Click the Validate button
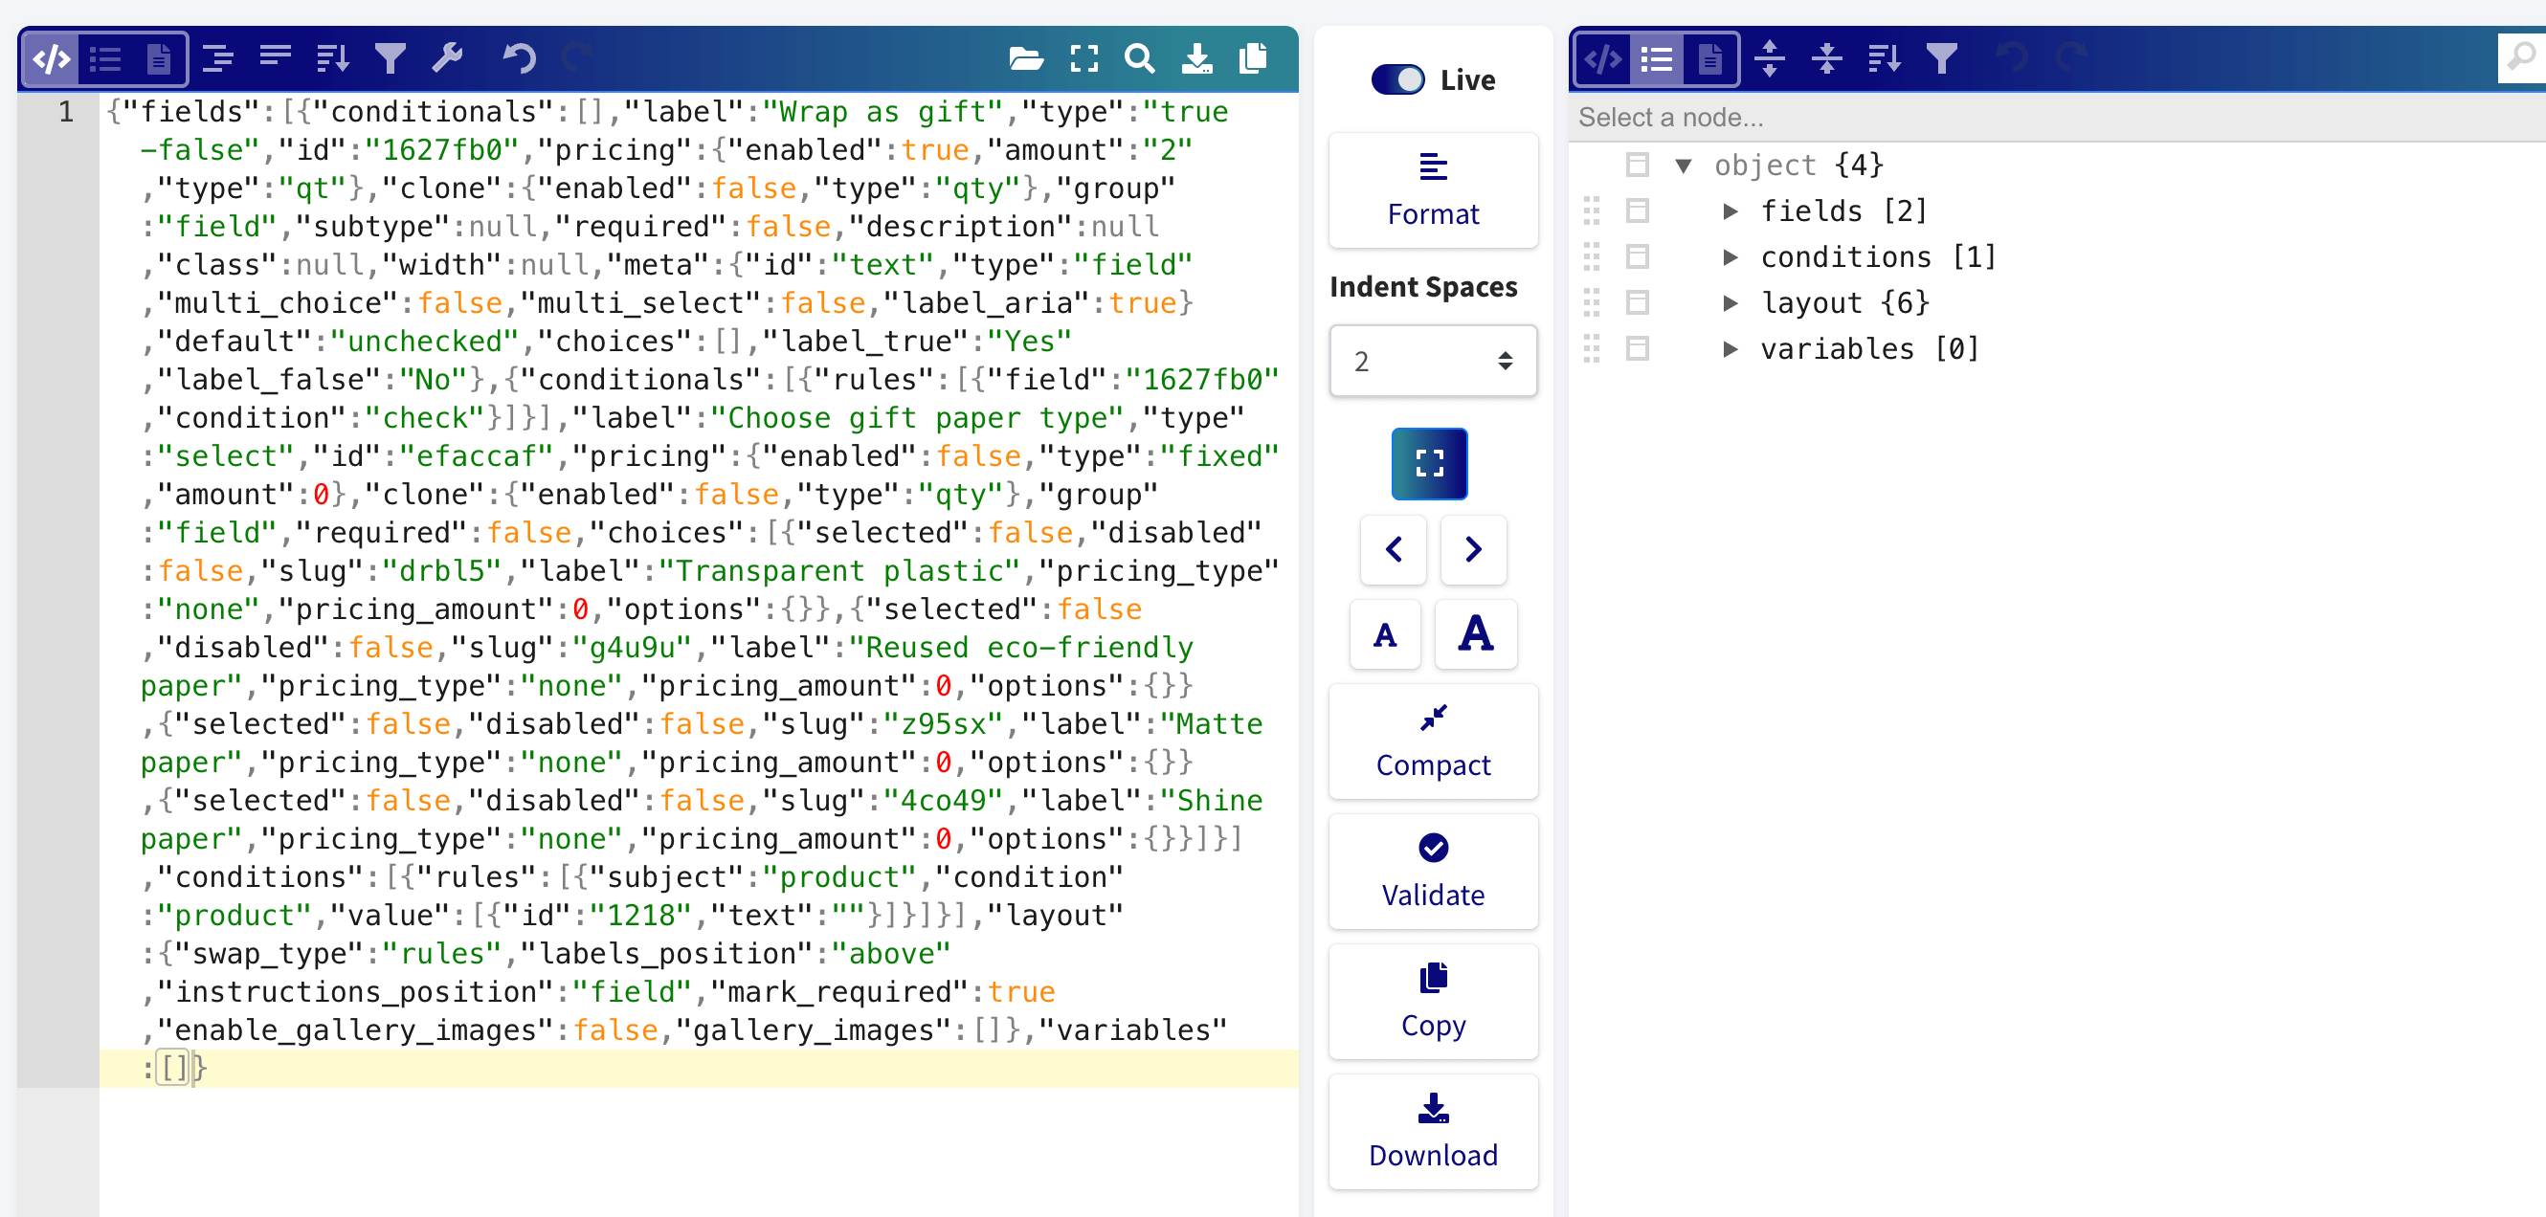 click(x=1433, y=873)
